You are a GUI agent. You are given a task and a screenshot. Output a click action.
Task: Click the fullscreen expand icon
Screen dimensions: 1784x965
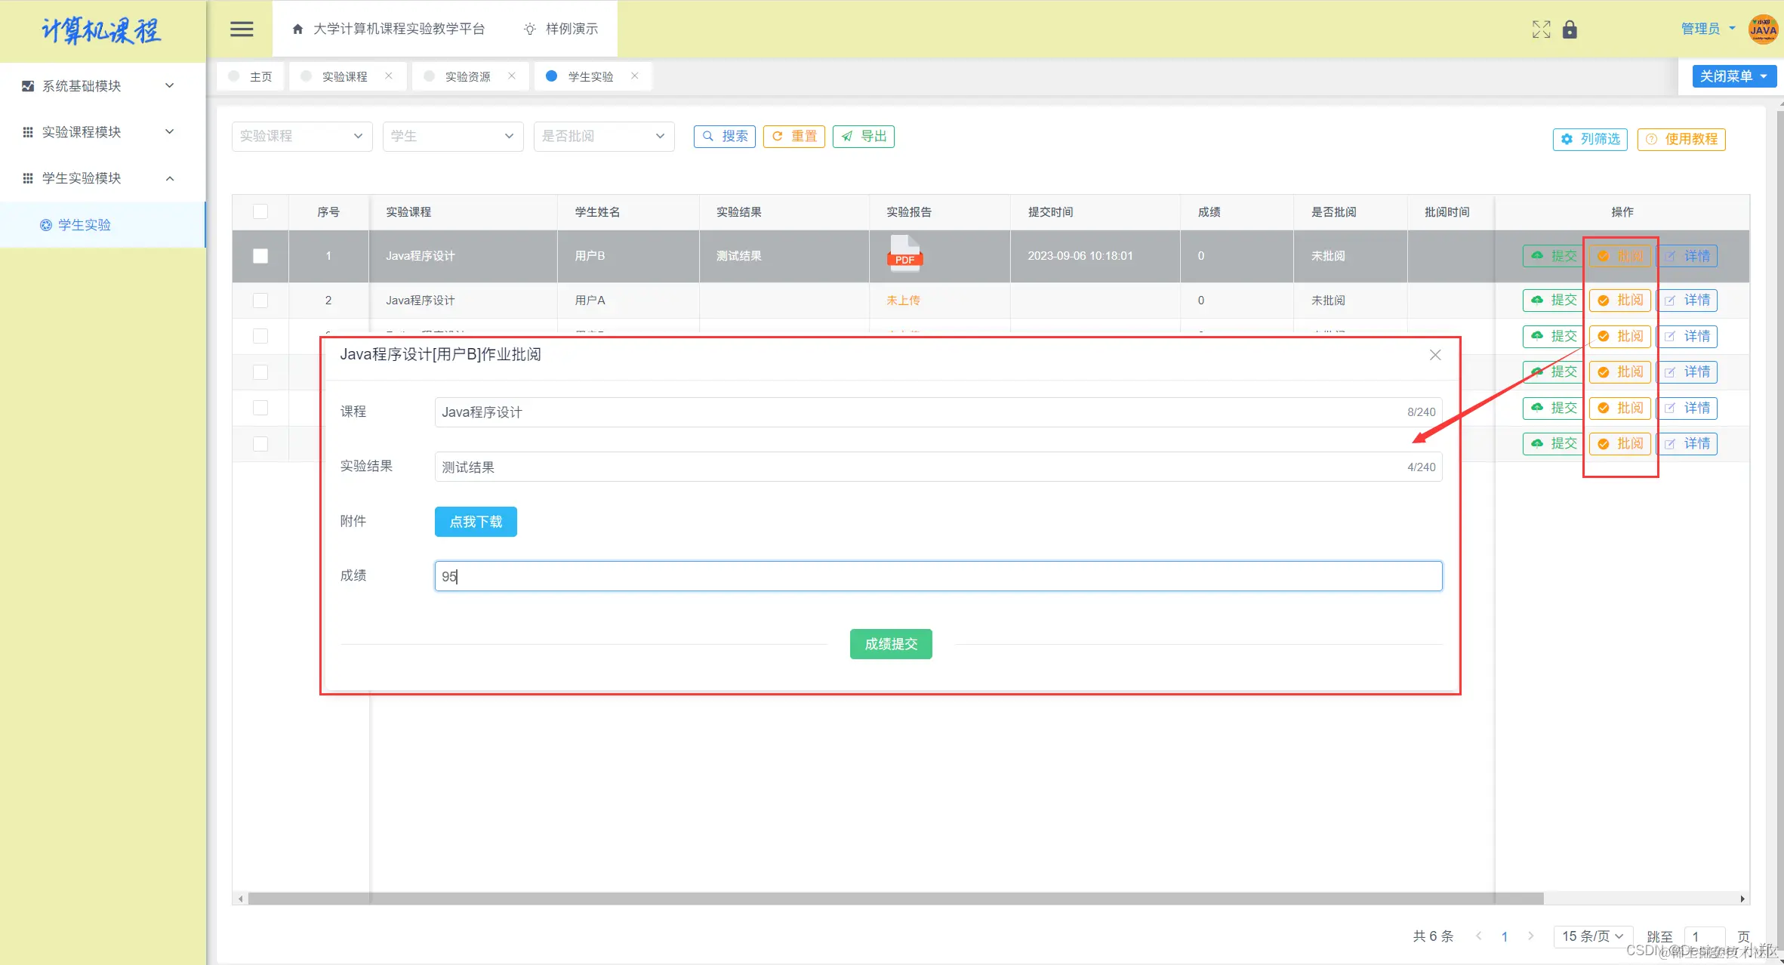[x=1541, y=29]
